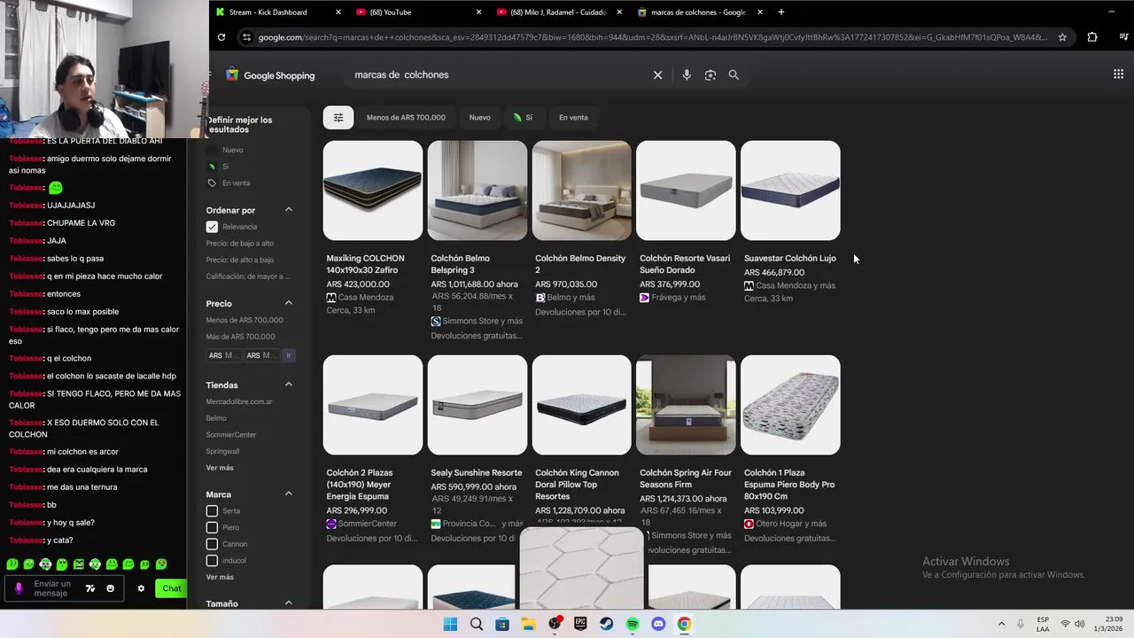Open Windows taskbar search

coord(477,624)
